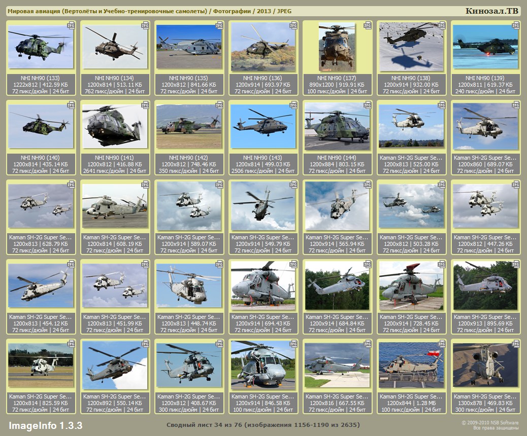The height and width of the screenshot is (436, 527).
Task: Click the JPG badge on NHI NH90 (139)
Action: click(516, 25)
